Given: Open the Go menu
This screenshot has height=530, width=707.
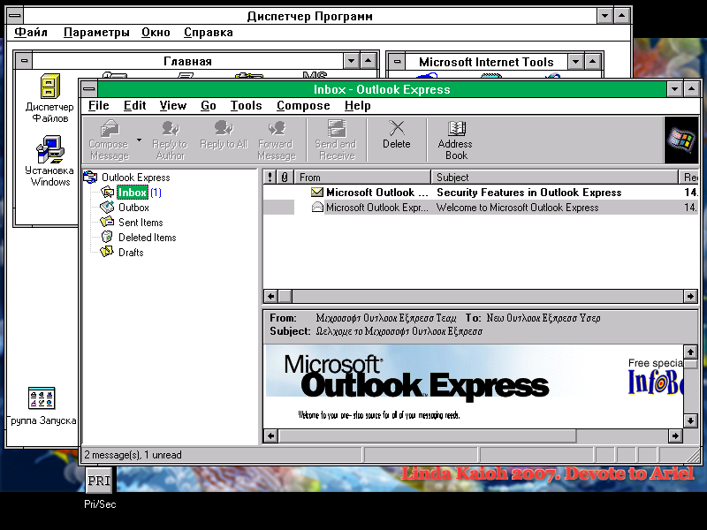Looking at the screenshot, I should [209, 105].
